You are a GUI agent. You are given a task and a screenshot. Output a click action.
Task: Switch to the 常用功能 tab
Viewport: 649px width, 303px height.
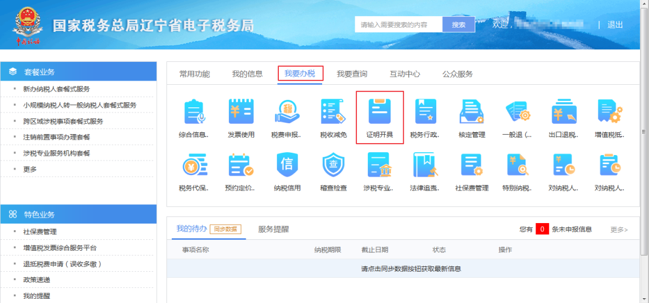pyautogui.click(x=195, y=74)
